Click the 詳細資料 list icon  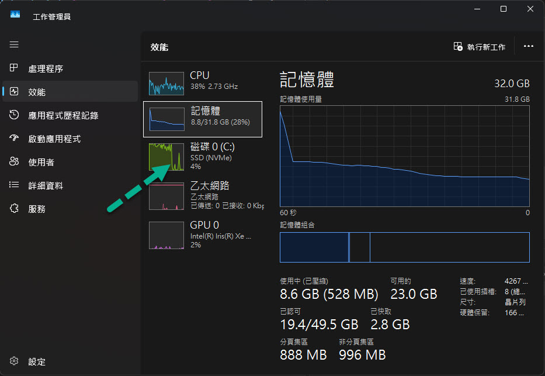(x=14, y=185)
